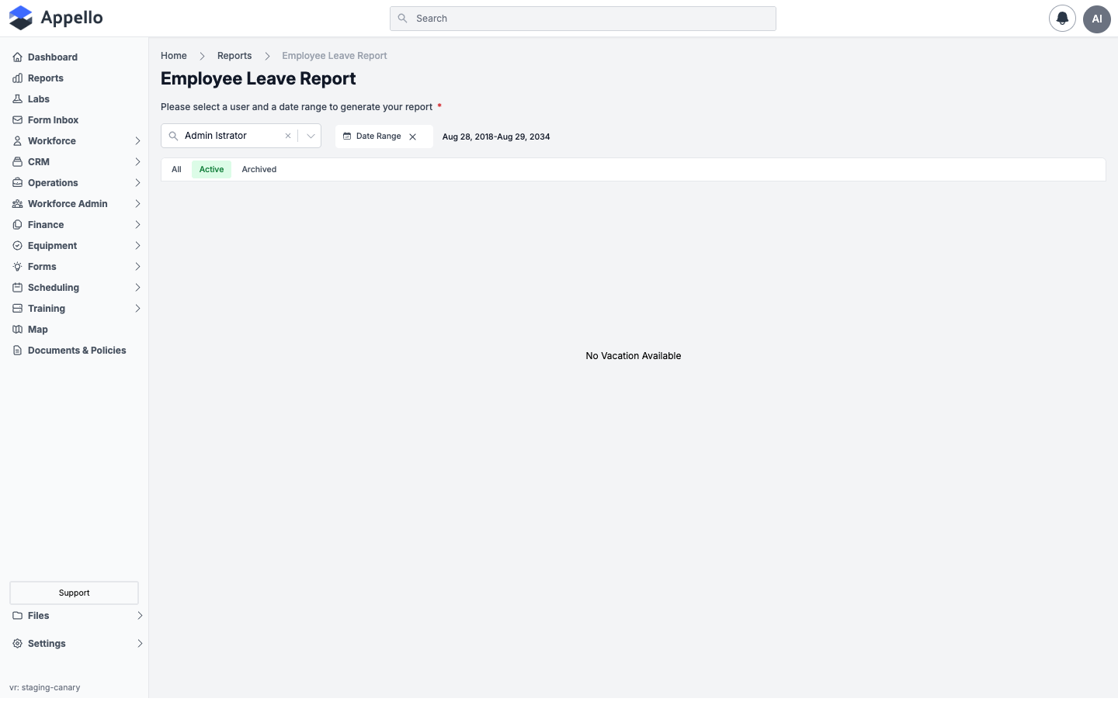The image size is (1118, 712).
Task: Go to Home via breadcrumb
Action: pos(174,56)
